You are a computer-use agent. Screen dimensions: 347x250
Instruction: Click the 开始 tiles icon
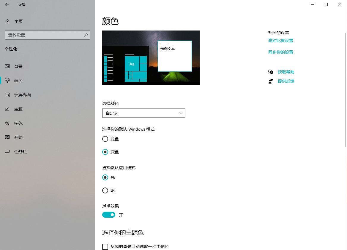[x=7, y=137]
